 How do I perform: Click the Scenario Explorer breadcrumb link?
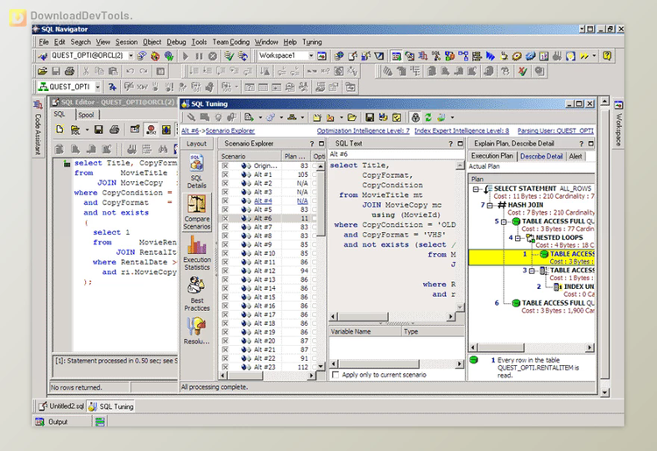tap(230, 130)
